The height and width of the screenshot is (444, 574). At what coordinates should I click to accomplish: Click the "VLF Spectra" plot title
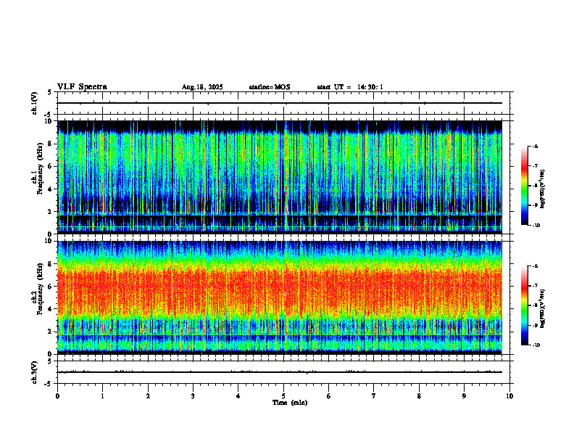click(x=82, y=87)
